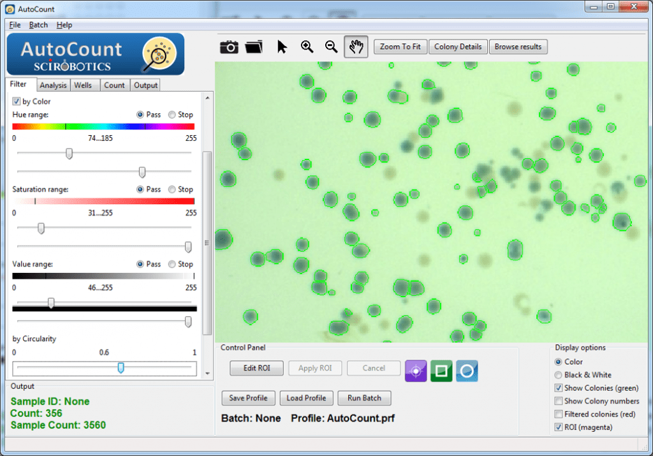Select the green square ROI icon

click(441, 370)
